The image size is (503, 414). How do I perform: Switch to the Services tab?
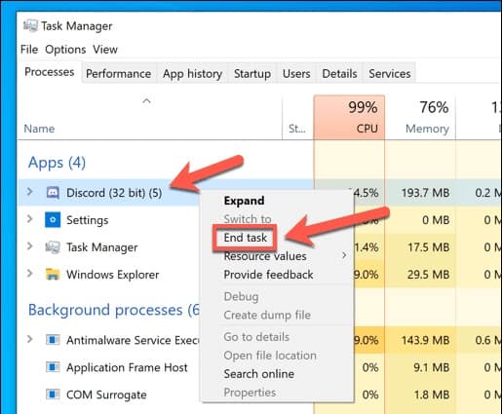pyautogui.click(x=390, y=74)
